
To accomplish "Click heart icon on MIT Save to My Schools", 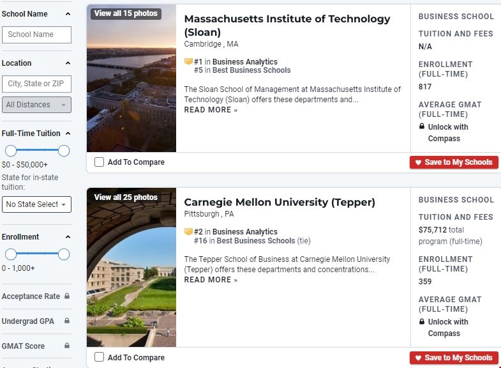I will coord(419,162).
